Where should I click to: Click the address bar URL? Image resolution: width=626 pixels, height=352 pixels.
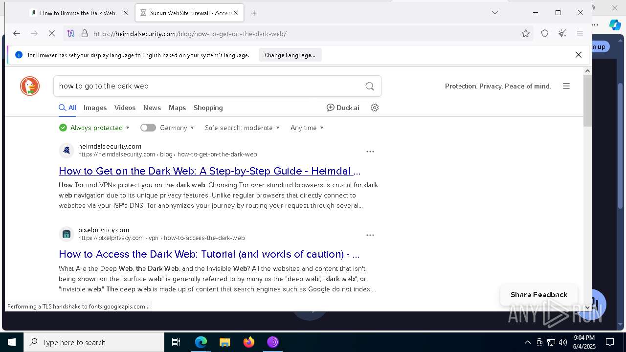coord(190,34)
